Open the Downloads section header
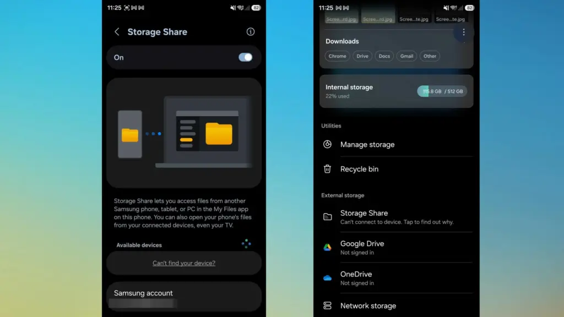 click(342, 41)
